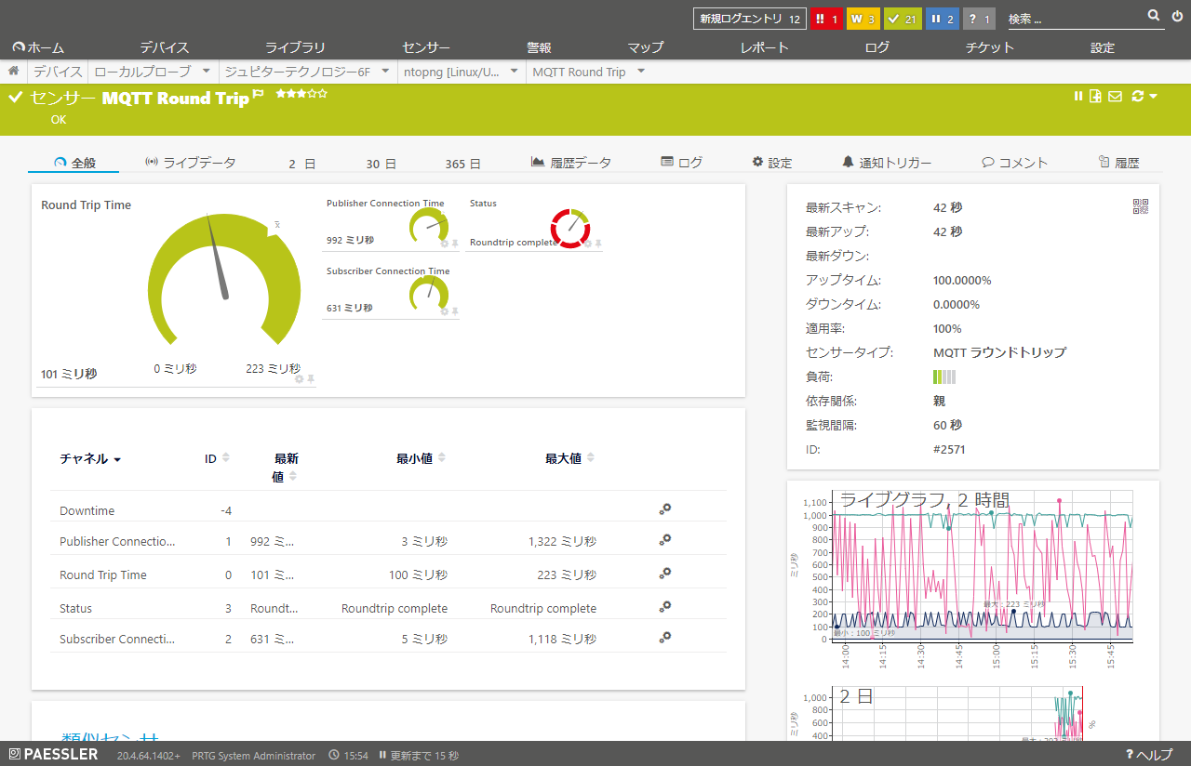Set sensor priority to five stars

click(x=323, y=94)
